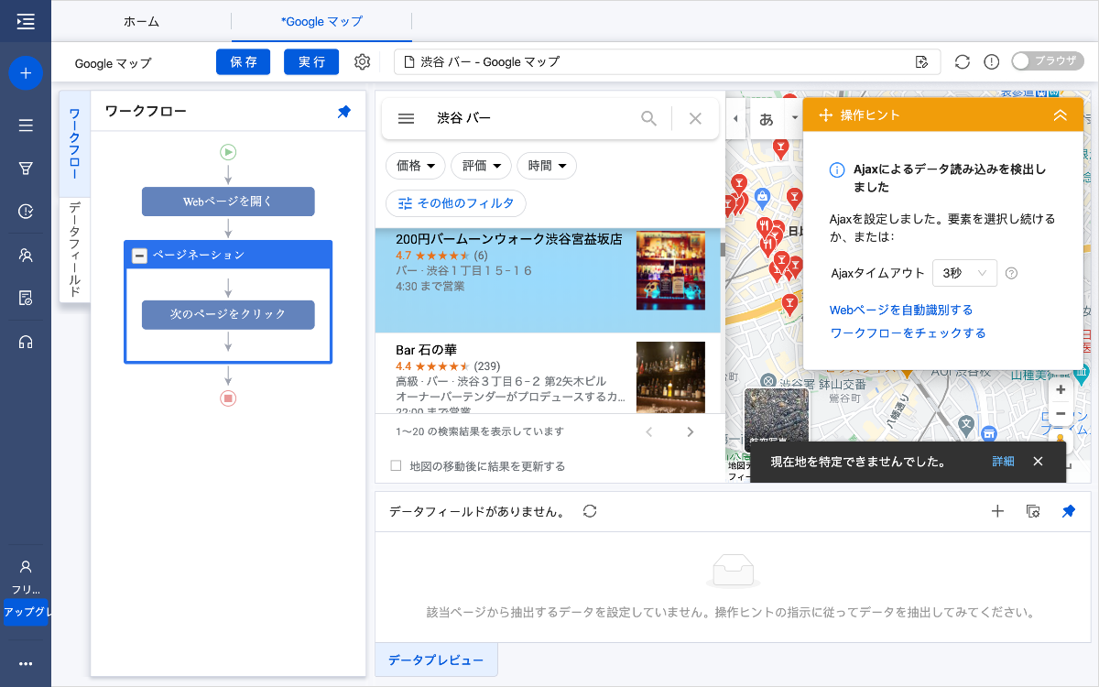
Task: Check 地図の移動後に結果を更新する checkbox
Action: click(396, 465)
